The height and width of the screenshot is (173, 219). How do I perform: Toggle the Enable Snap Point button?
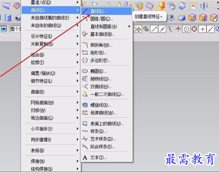138,29
